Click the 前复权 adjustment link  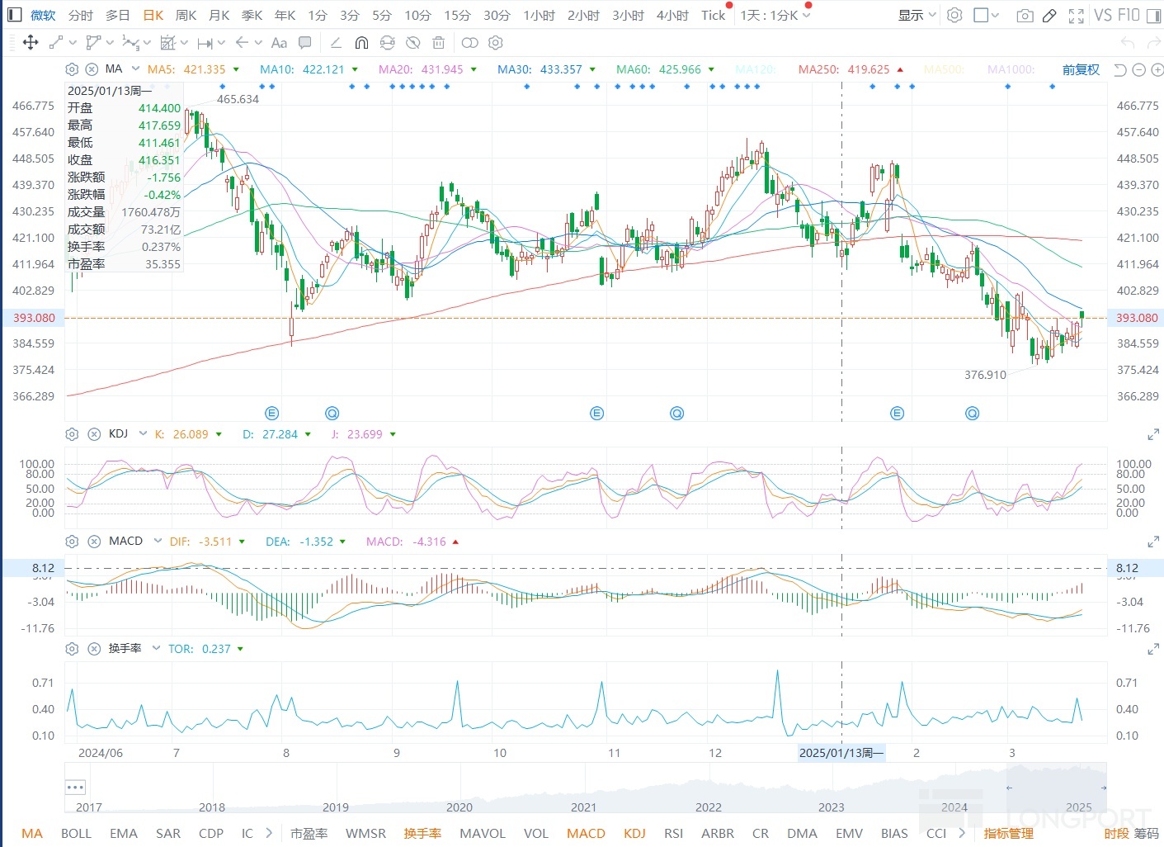pos(1081,70)
